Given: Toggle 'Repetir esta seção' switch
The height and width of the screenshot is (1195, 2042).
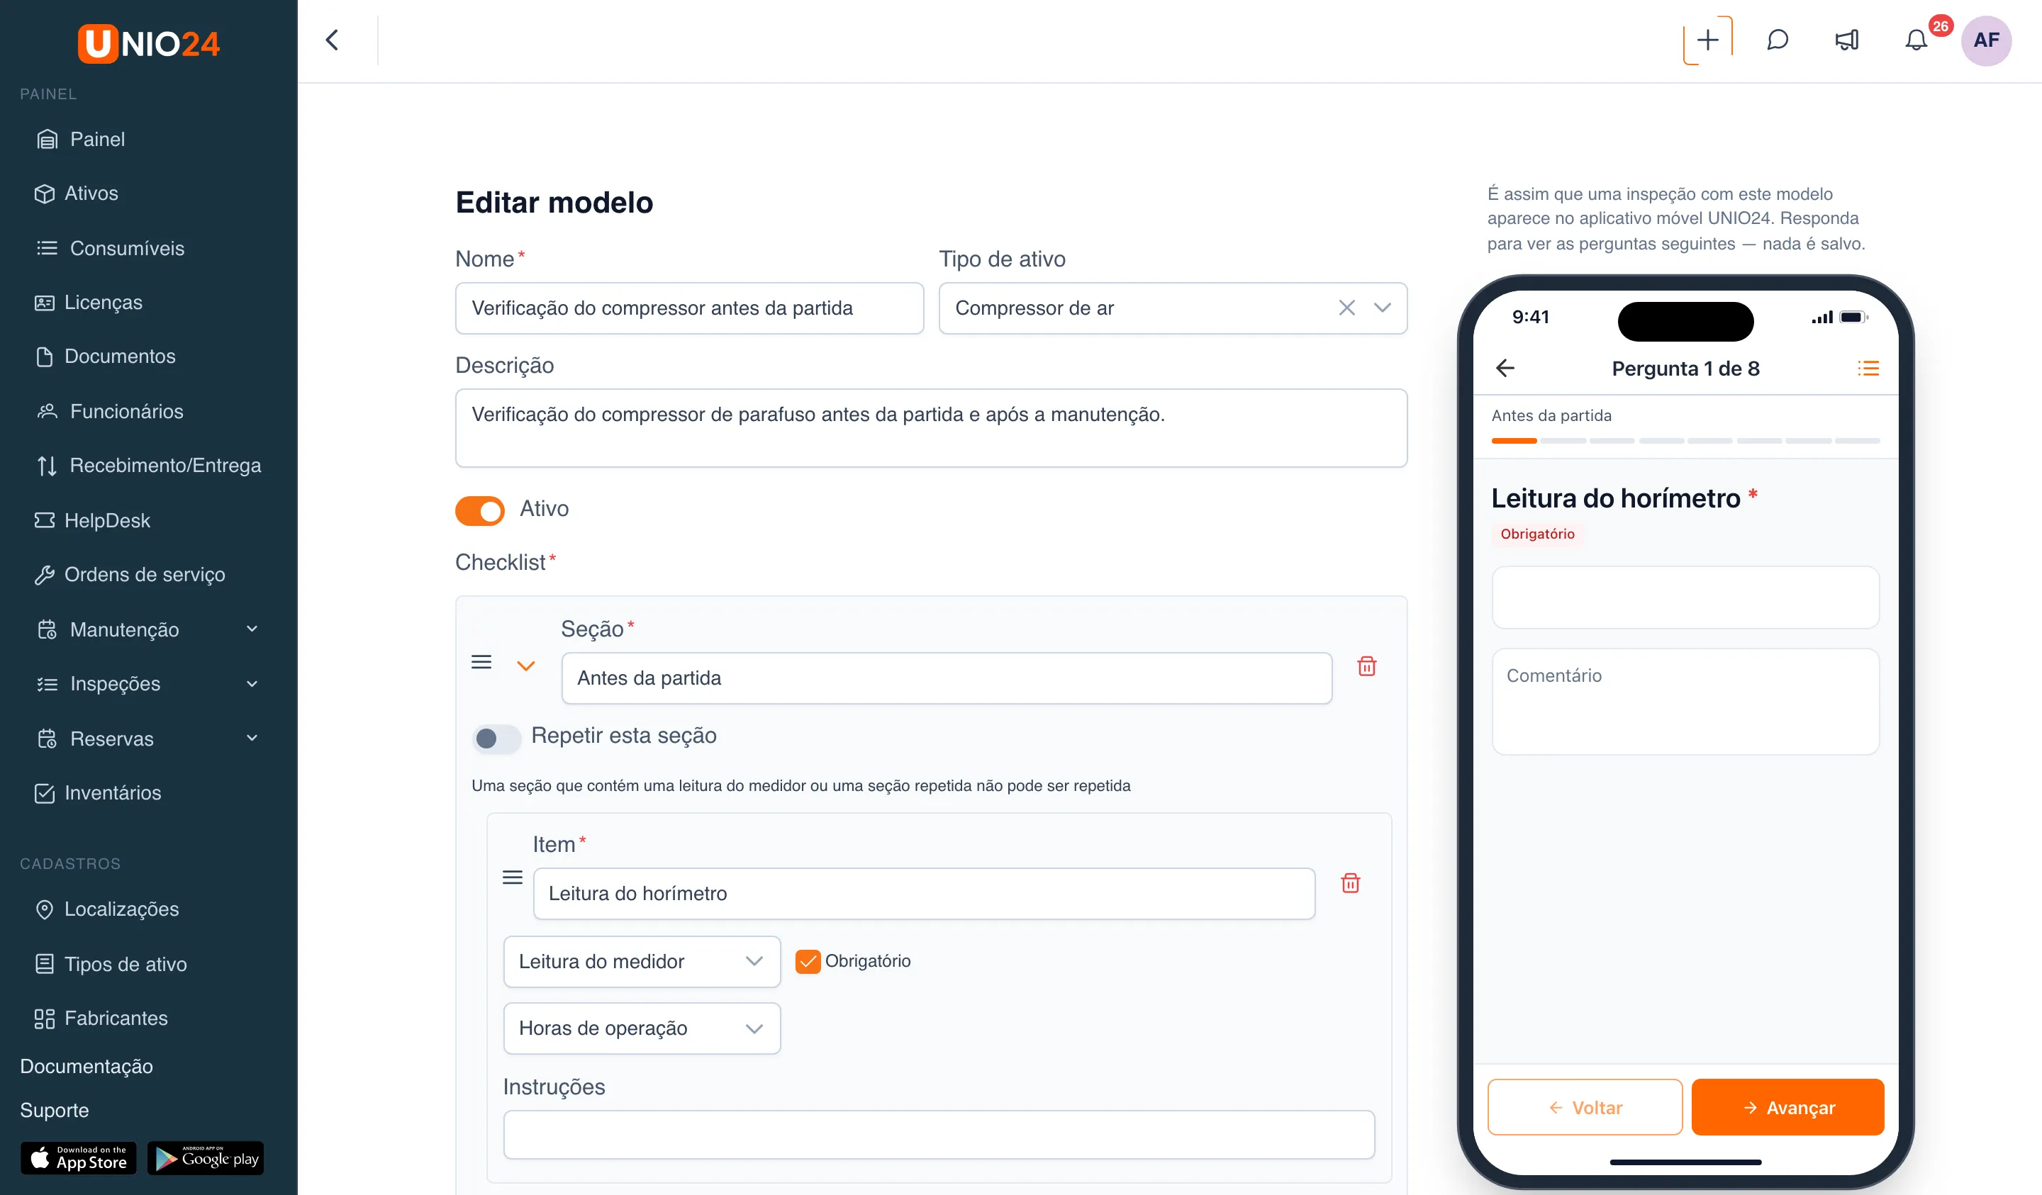Looking at the screenshot, I should coord(496,738).
